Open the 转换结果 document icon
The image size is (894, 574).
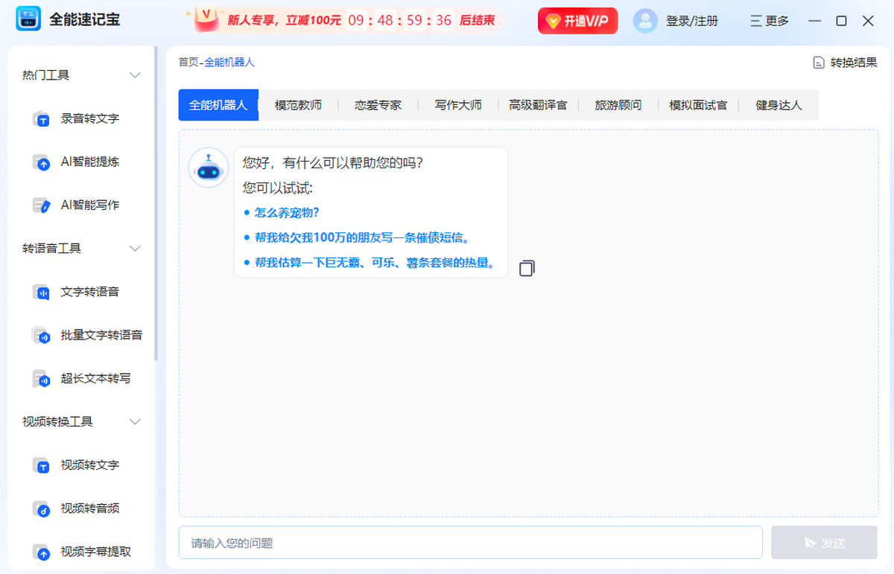818,63
